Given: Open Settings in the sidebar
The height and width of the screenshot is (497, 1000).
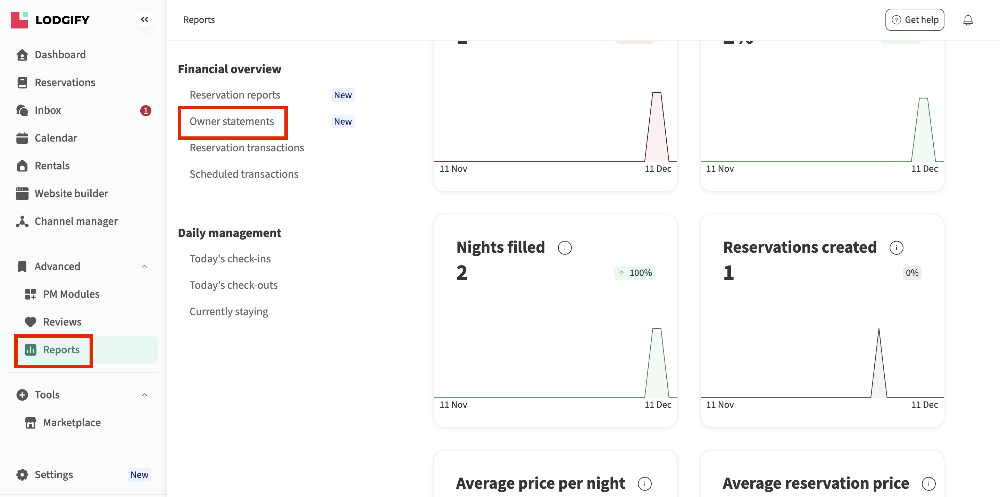Looking at the screenshot, I should coord(53,474).
